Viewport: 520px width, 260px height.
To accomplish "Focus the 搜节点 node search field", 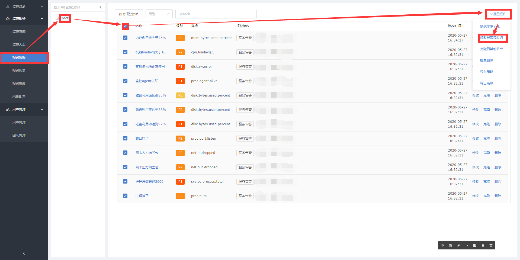I will 78,7.
